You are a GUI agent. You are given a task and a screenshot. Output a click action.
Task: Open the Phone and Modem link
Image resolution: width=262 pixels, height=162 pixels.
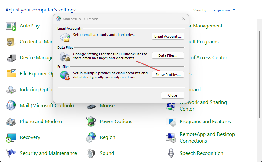[x=41, y=121]
